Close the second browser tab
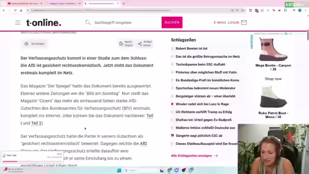309x174 pixels. 80,3
